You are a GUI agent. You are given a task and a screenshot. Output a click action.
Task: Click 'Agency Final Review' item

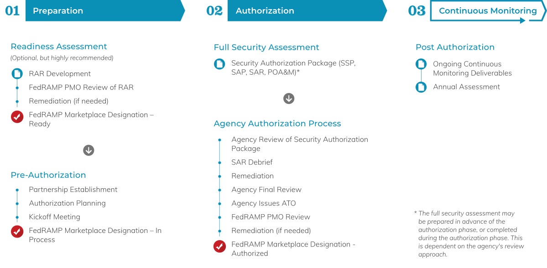pos(266,190)
